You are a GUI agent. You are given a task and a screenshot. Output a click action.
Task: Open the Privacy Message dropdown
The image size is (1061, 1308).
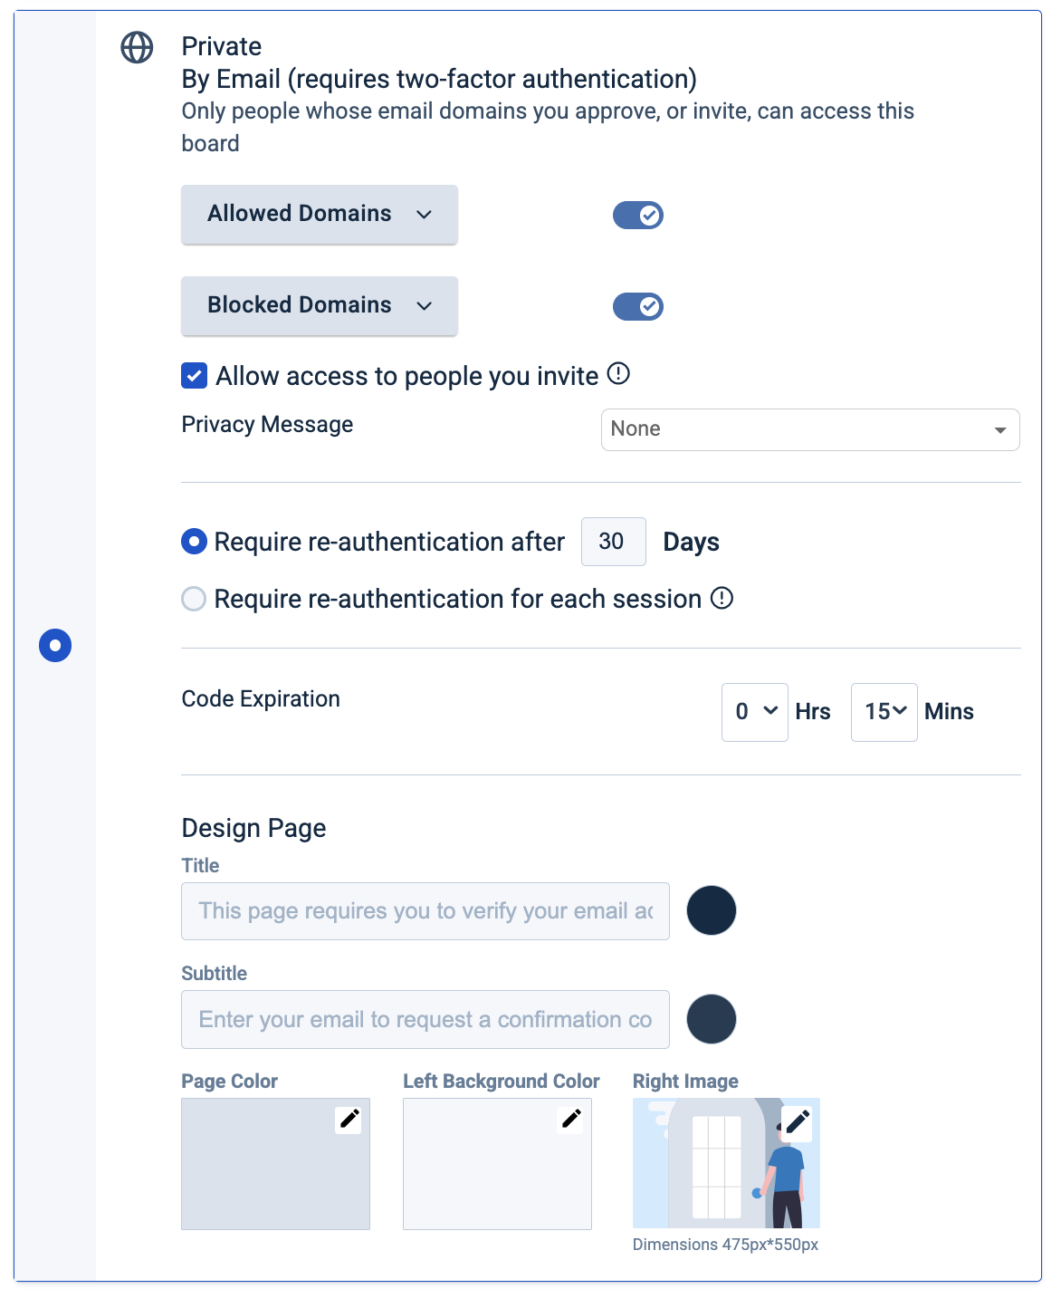[x=810, y=429]
